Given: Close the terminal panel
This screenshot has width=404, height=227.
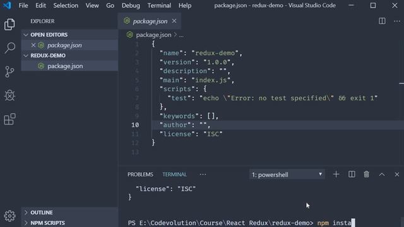Looking at the screenshot, I should pos(397,175).
